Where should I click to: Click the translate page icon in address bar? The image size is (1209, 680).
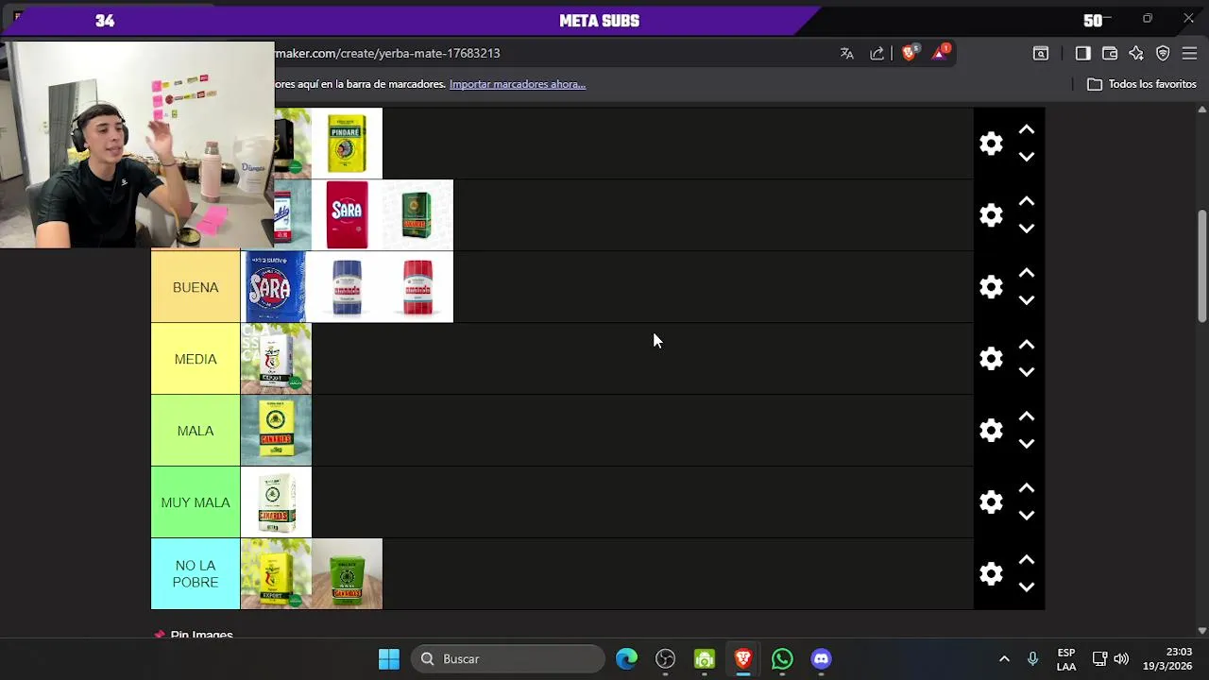847,54
